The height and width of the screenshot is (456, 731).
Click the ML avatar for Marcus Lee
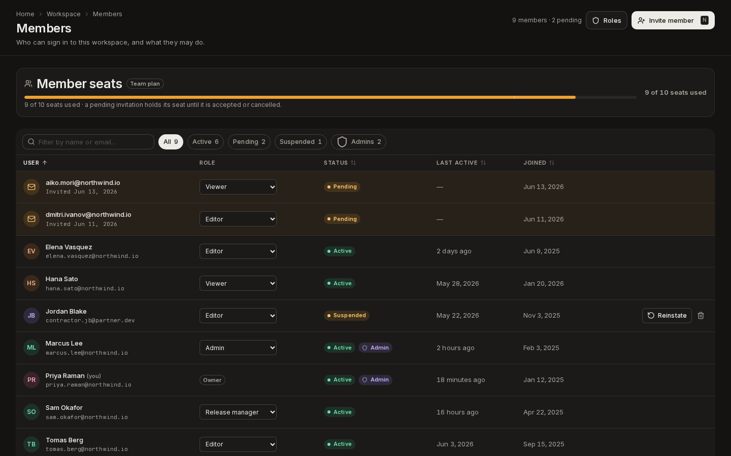[x=31, y=348]
